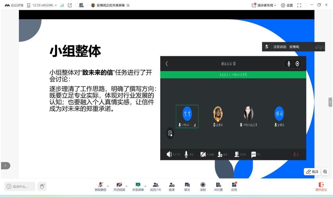
Task: Open the 成员(19) members list
Action: coord(155,186)
